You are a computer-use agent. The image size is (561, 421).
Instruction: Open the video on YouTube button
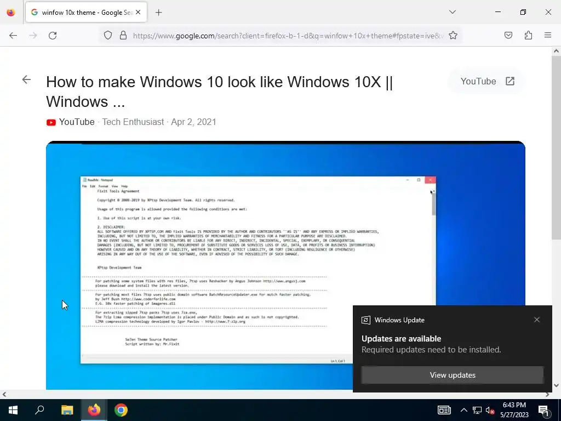pyautogui.click(x=487, y=81)
